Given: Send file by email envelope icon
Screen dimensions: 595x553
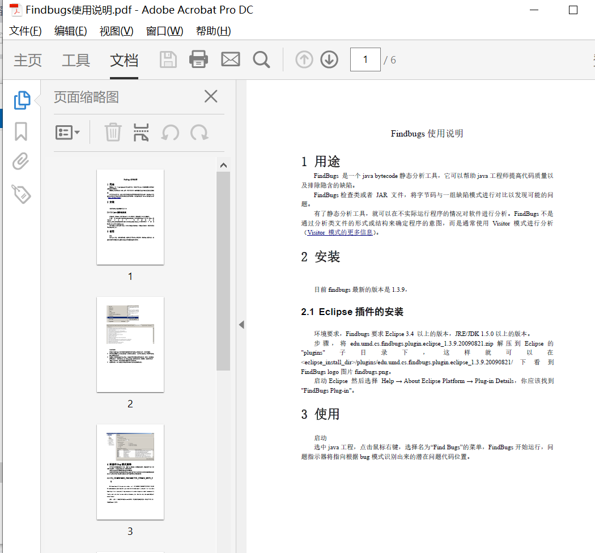Looking at the screenshot, I should pyautogui.click(x=231, y=59).
